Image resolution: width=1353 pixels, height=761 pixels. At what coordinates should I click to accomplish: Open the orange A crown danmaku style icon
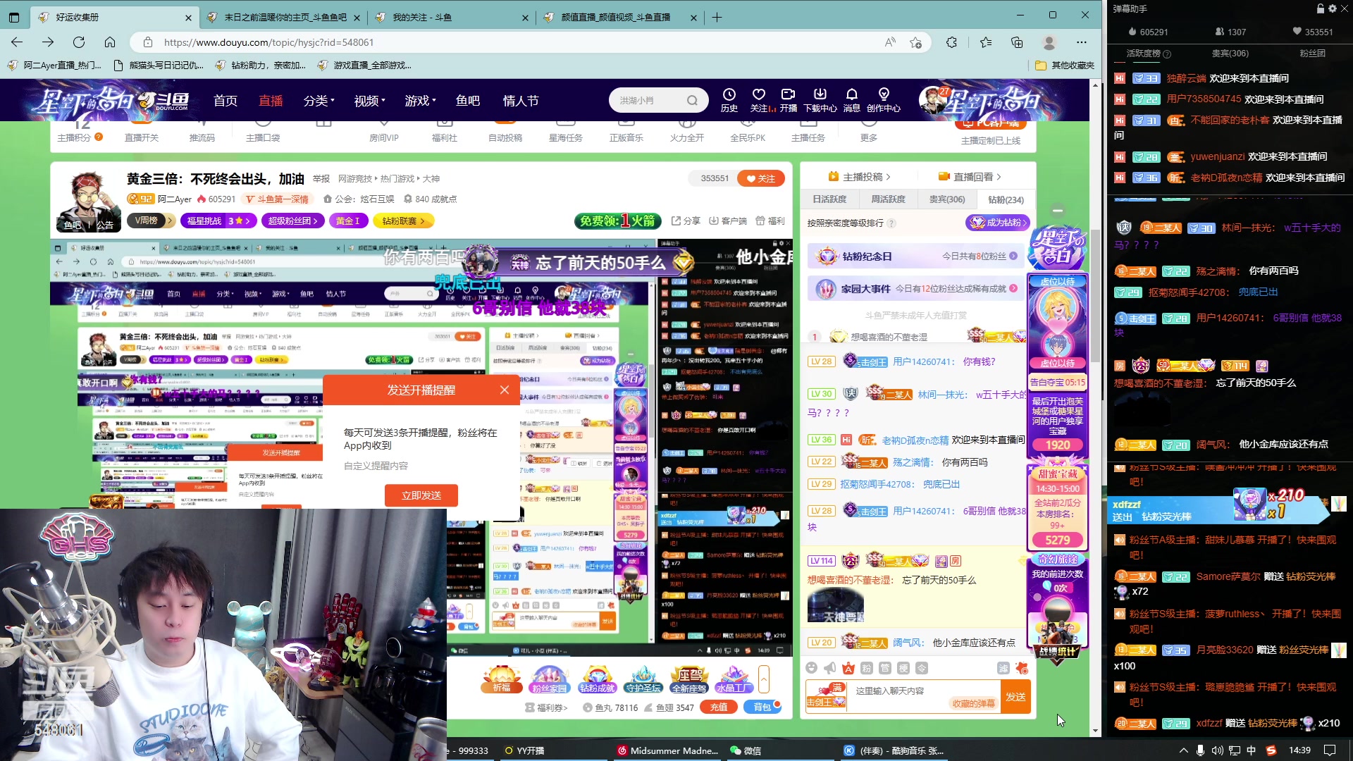click(x=848, y=668)
